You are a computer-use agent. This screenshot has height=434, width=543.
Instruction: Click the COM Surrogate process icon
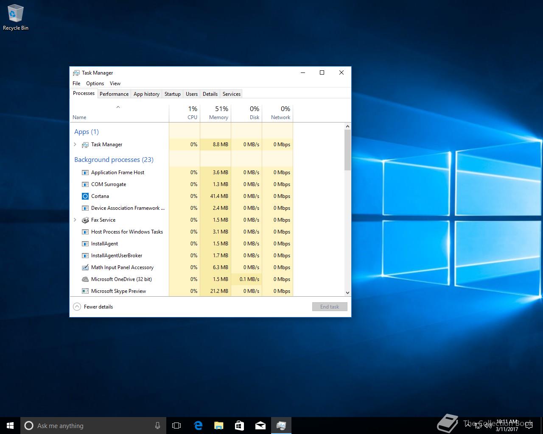(85, 184)
